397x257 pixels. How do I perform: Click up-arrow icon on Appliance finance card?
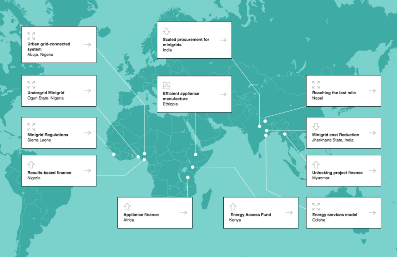[127, 207]
